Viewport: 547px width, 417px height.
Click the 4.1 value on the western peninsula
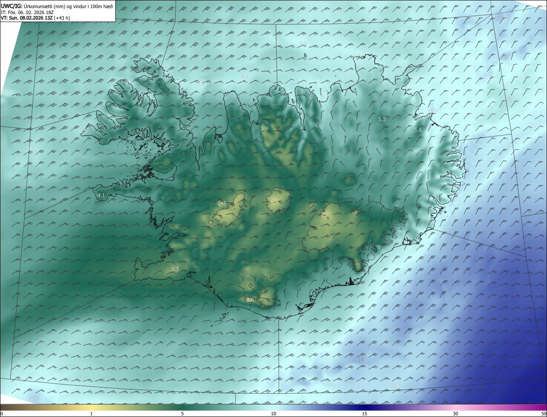tap(101, 195)
